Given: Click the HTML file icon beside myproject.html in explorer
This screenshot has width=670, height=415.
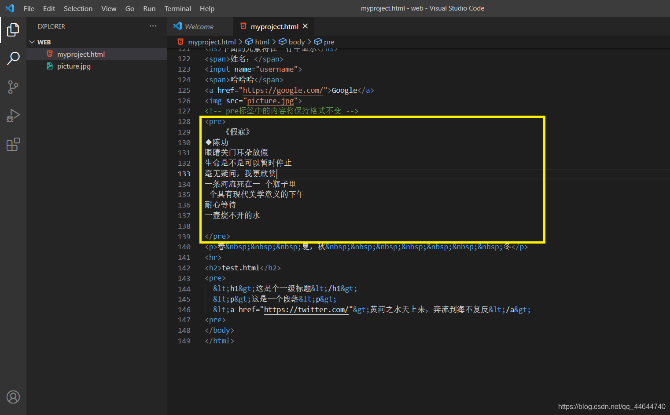Looking at the screenshot, I should [50, 54].
